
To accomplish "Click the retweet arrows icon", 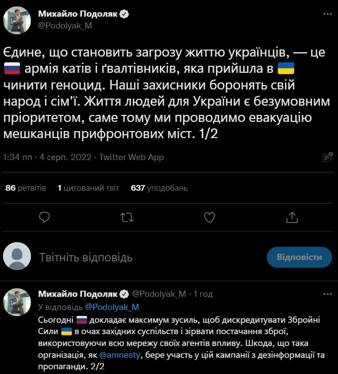I will click(x=127, y=217).
